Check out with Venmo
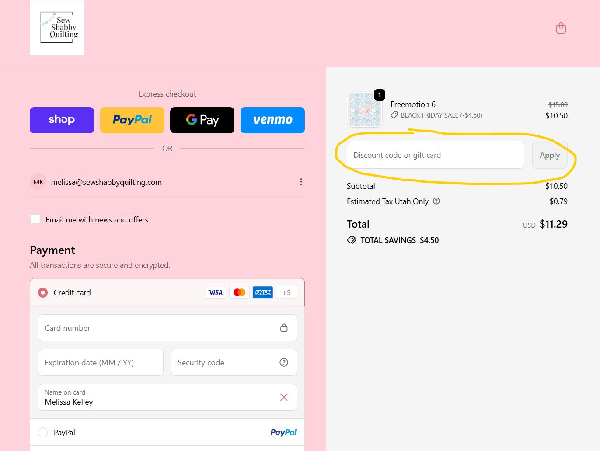Viewport: 600px width, 451px height. click(272, 120)
